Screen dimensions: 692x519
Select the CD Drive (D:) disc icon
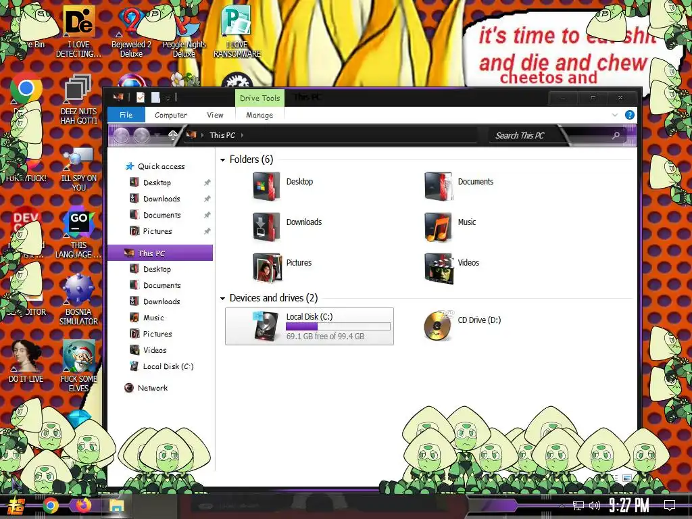pyautogui.click(x=438, y=326)
